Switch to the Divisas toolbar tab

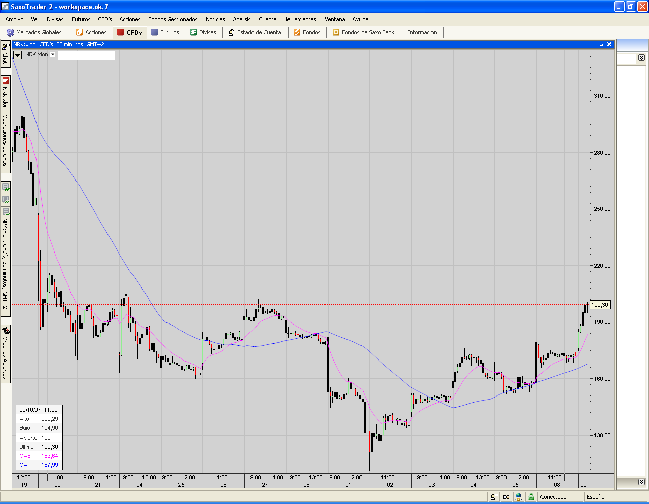coord(203,32)
